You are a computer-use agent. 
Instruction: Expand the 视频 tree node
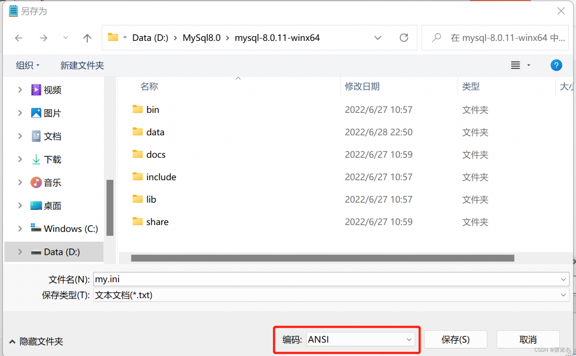tap(20, 90)
